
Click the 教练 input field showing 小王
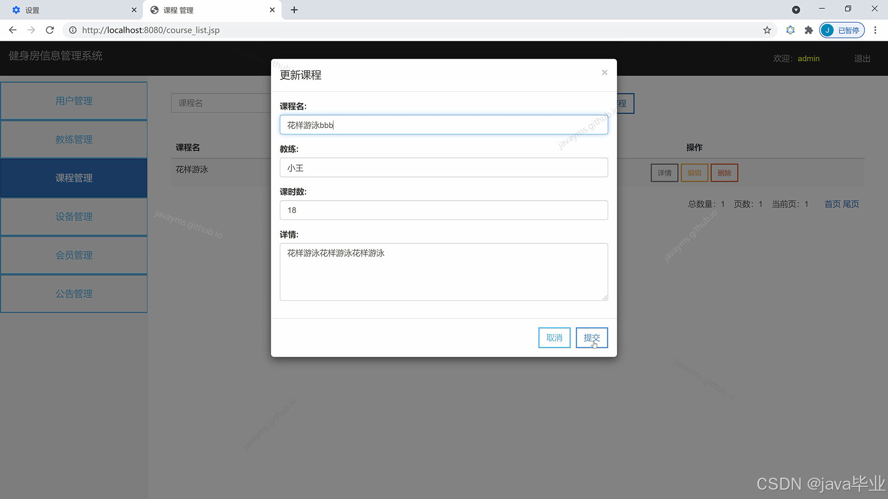[444, 168]
